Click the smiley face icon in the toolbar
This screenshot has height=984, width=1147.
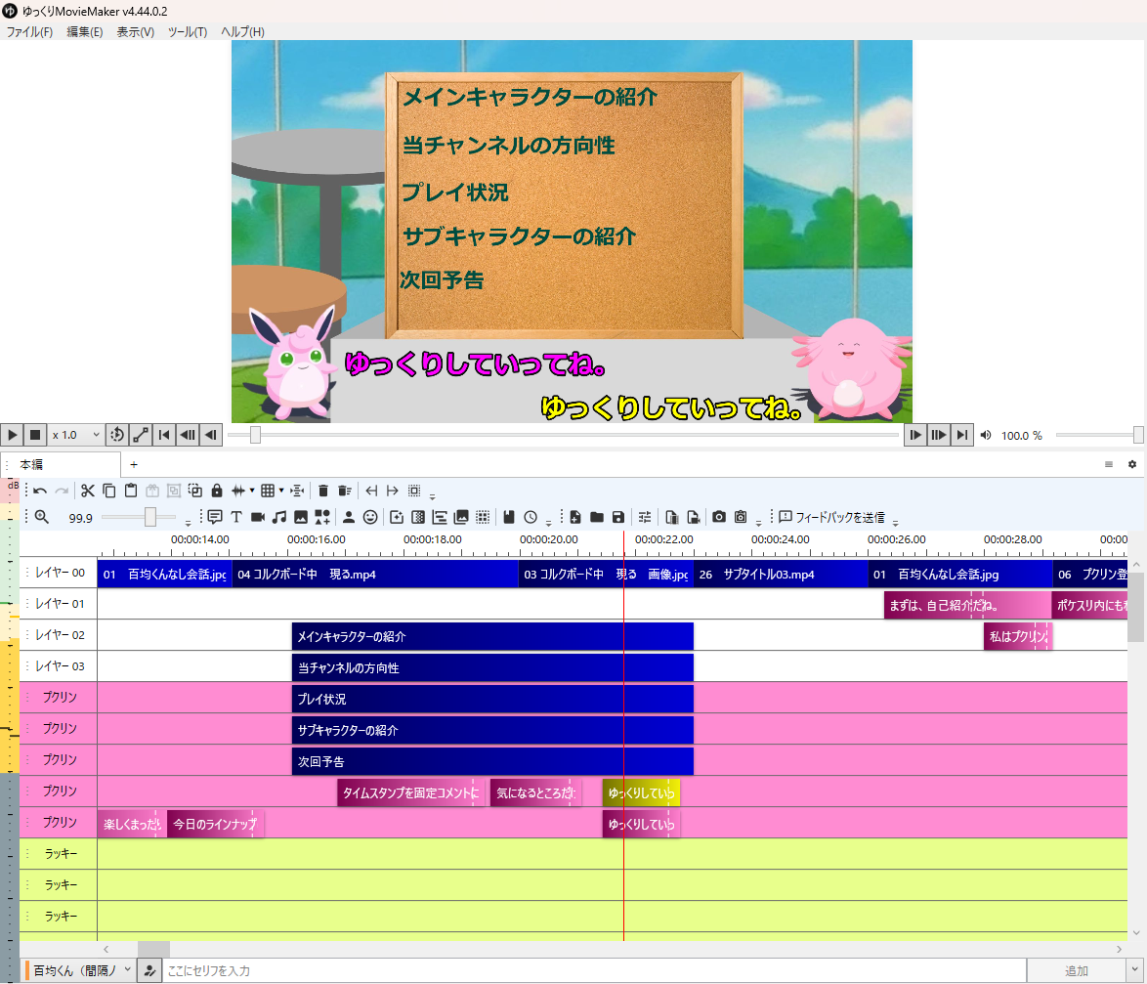pyautogui.click(x=371, y=517)
